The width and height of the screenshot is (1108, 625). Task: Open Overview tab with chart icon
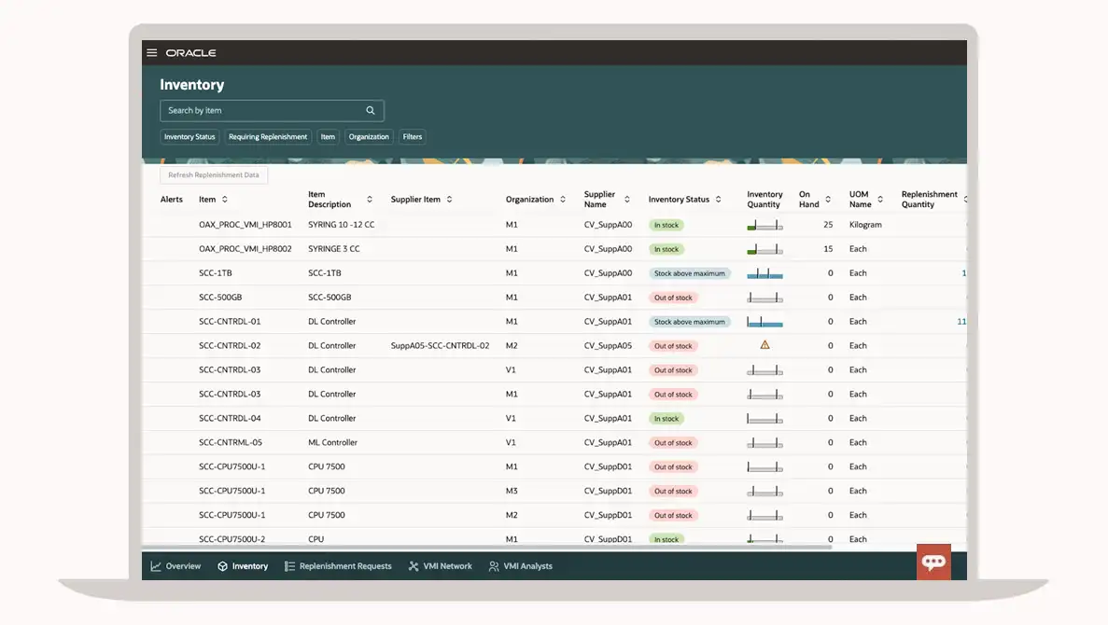click(x=175, y=566)
